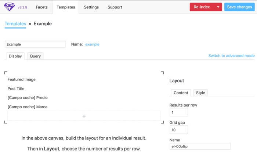Switch to advanced mode
Image resolution: width=257 pixels, height=164 pixels.
click(231, 56)
